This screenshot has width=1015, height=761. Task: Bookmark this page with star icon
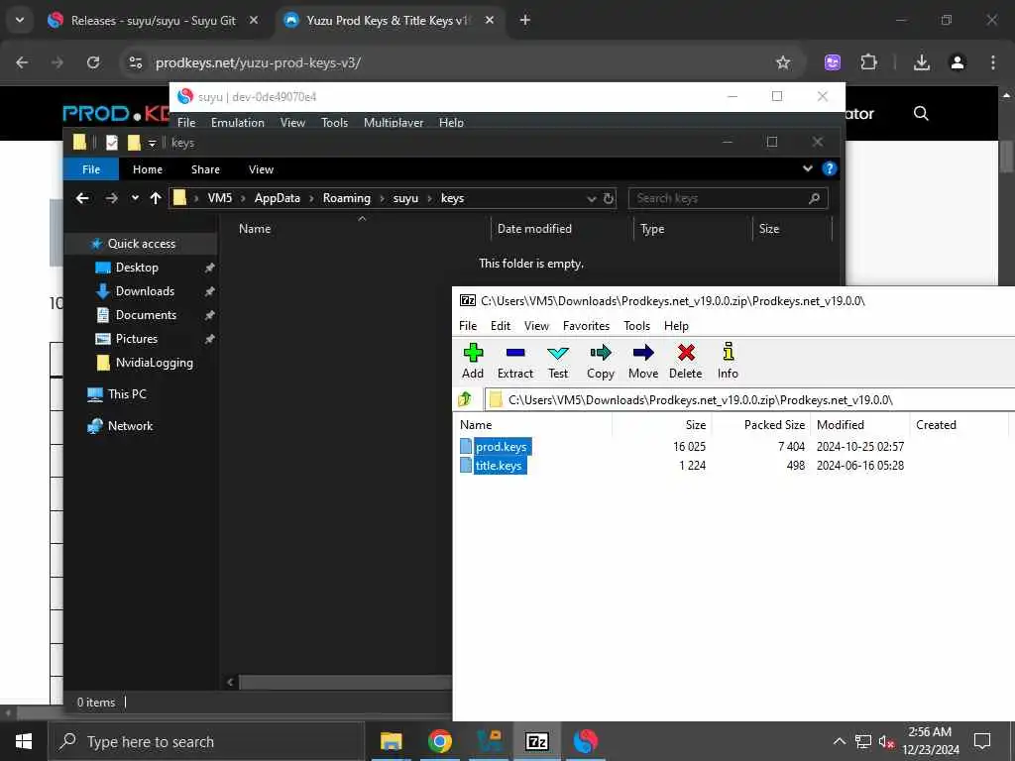[783, 62]
